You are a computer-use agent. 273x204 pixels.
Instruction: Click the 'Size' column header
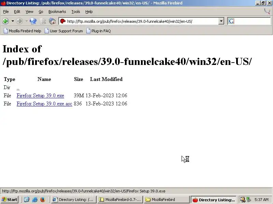(x=78, y=79)
